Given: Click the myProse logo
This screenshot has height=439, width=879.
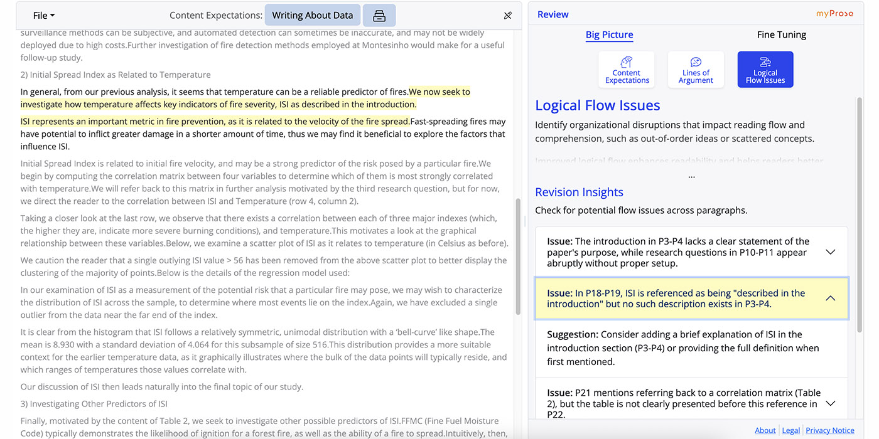Looking at the screenshot, I should [834, 14].
